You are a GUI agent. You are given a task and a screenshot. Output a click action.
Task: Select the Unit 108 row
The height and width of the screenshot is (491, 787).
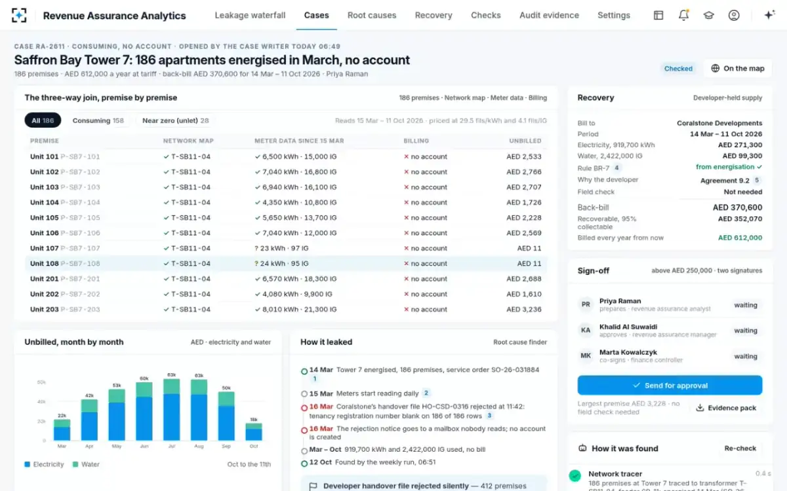[286, 263]
